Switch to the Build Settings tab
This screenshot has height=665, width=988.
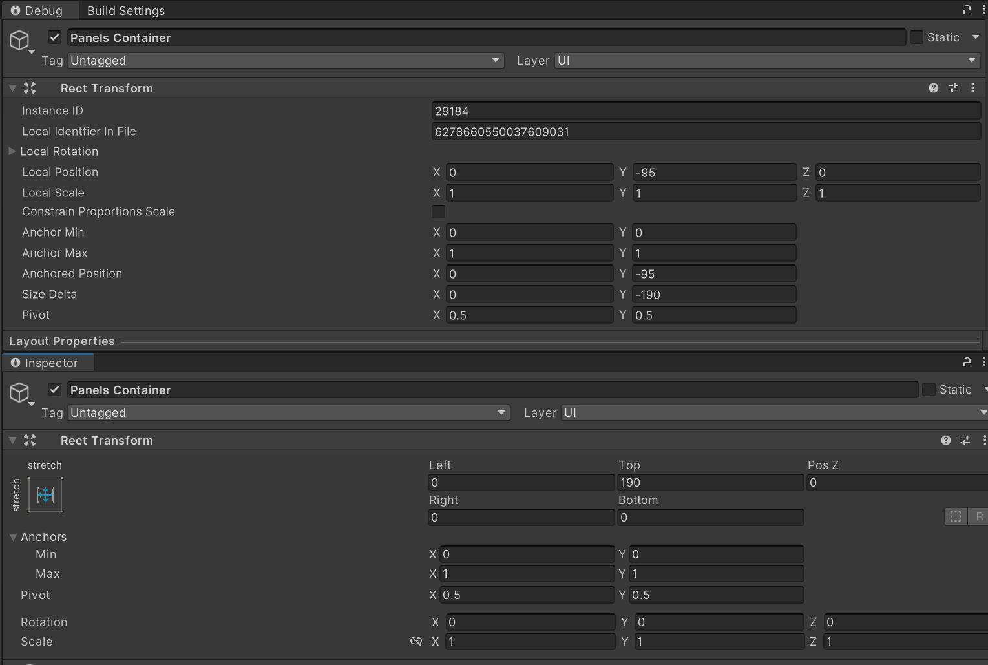click(x=125, y=10)
